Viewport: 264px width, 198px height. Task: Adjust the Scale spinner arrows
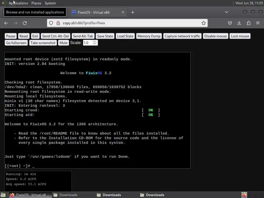point(95,43)
